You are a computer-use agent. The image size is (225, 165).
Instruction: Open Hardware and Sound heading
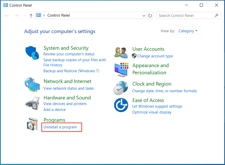(67, 98)
